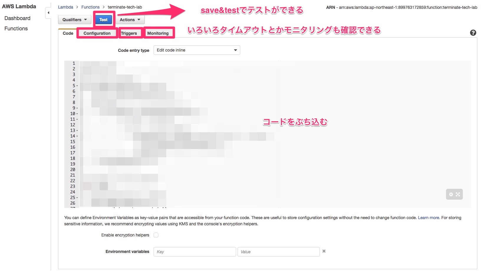This screenshot has height=273, width=482.
Task: Expand the Actions dropdown menu
Action: (x=130, y=20)
